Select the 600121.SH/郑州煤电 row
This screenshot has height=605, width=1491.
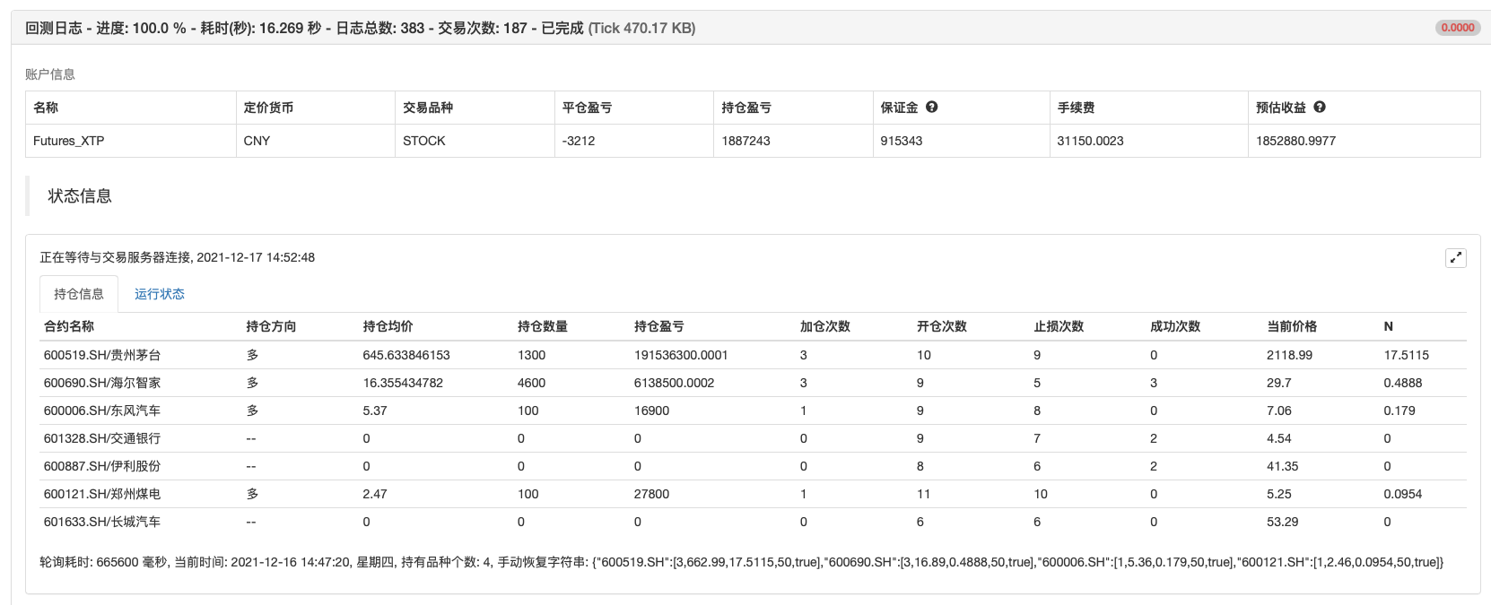102,494
